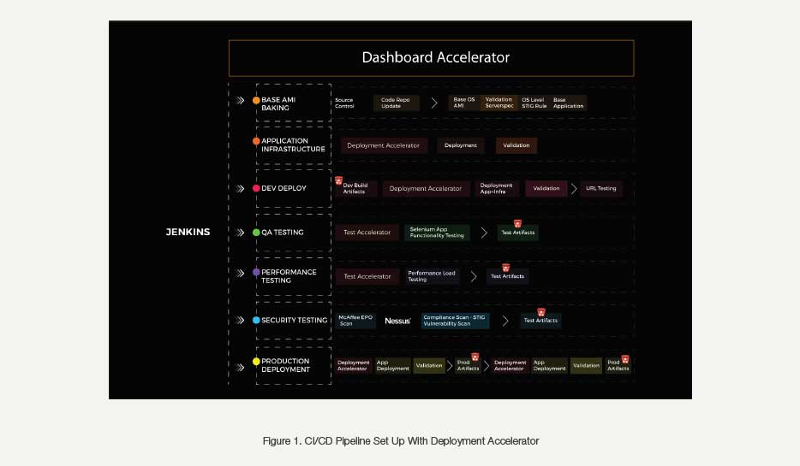Click the arrow after Code Repo Update
Viewport: 800px width, 466px height.
point(434,103)
